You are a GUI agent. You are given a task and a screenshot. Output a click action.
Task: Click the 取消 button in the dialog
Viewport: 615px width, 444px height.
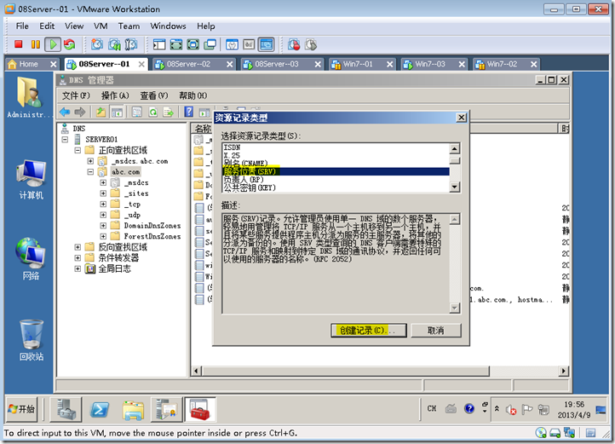[x=436, y=331]
